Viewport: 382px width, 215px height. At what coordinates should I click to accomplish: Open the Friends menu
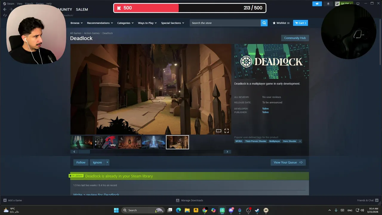pos(29,4)
